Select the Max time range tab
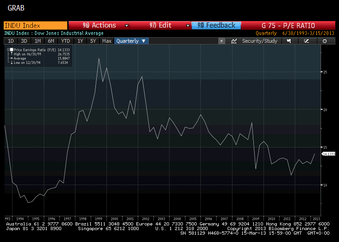The image size is (339, 242). click(106, 41)
